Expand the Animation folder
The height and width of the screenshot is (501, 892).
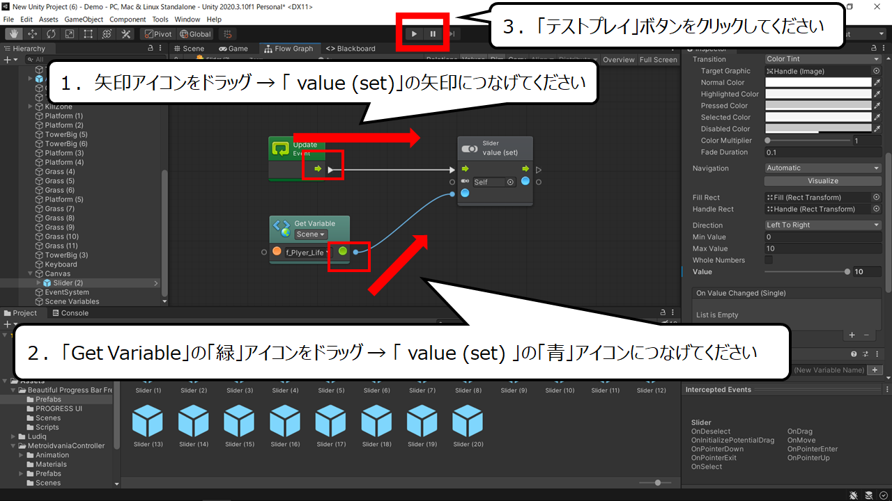coord(22,455)
